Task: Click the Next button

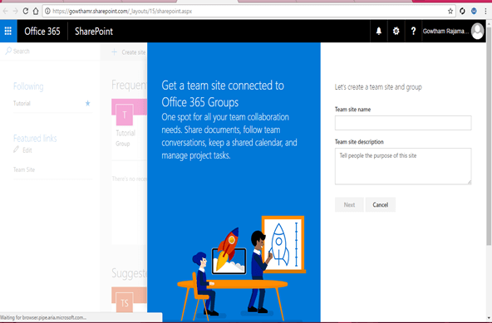Action: 349,205
